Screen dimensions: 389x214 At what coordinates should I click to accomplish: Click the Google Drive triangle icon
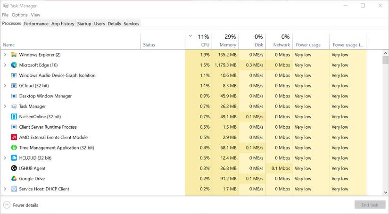(x=14, y=179)
